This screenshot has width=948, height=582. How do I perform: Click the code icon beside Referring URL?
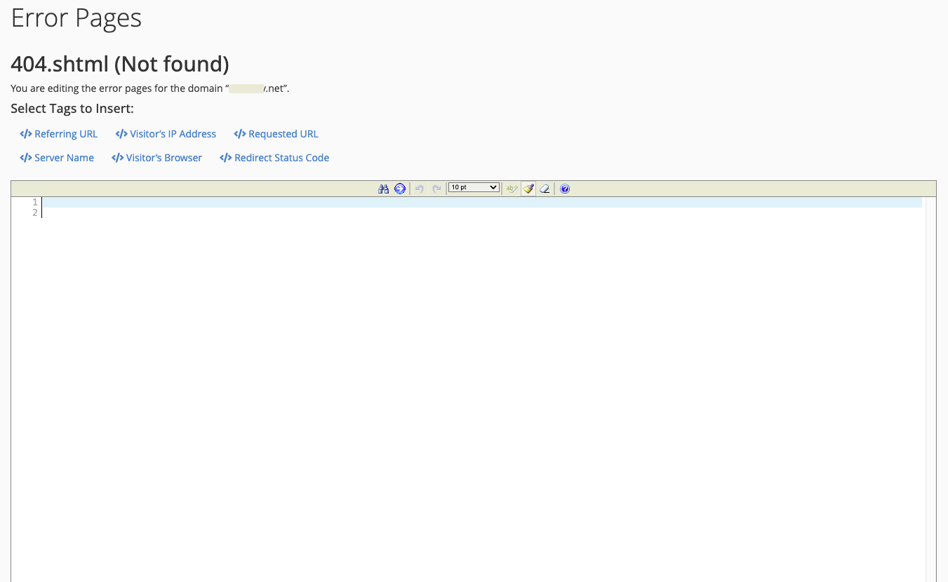[x=26, y=134]
